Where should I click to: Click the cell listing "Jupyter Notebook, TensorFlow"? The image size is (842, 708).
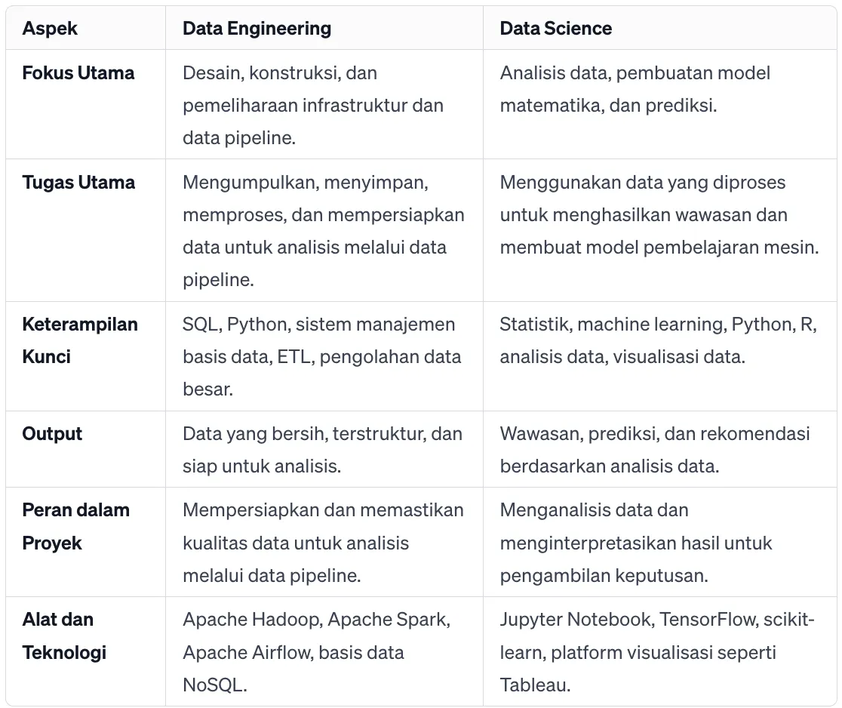656,652
